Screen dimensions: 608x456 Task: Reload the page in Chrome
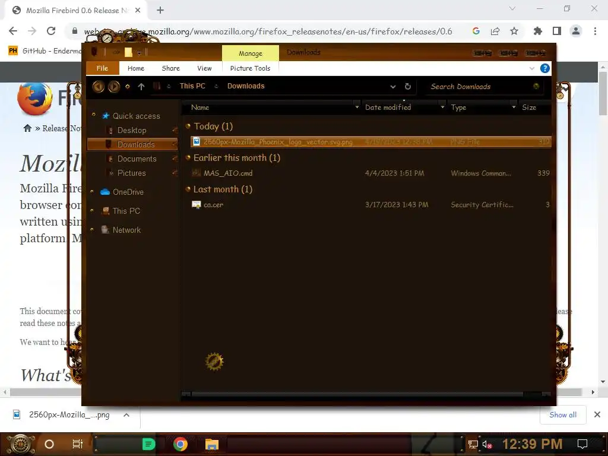[51, 31]
